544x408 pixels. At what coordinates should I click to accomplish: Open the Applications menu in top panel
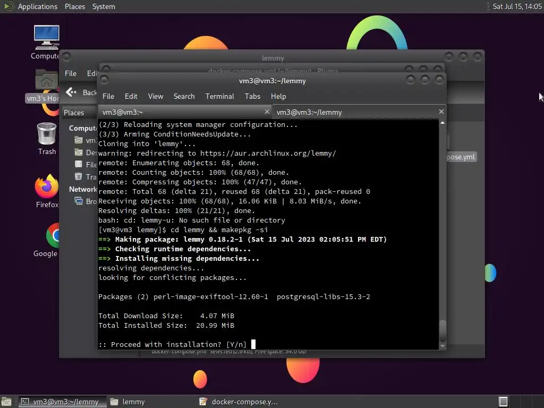coord(38,6)
